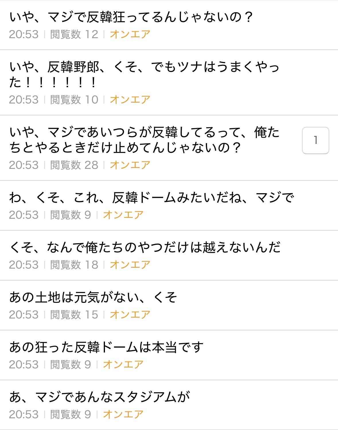Click オンエア beside the 10-view post
338x430 pixels.
coord(130,100)
